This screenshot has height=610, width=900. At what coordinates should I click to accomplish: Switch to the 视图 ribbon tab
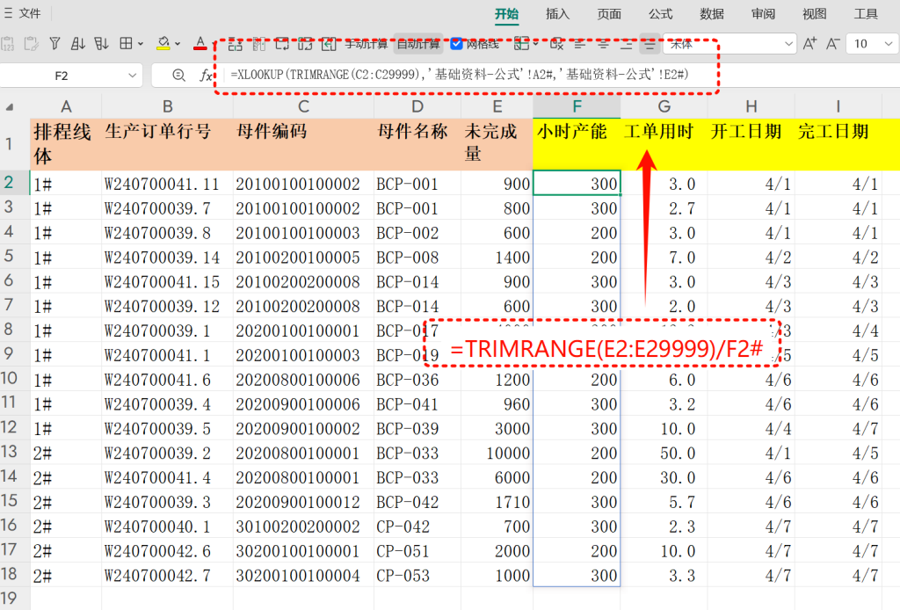(815, 14)
